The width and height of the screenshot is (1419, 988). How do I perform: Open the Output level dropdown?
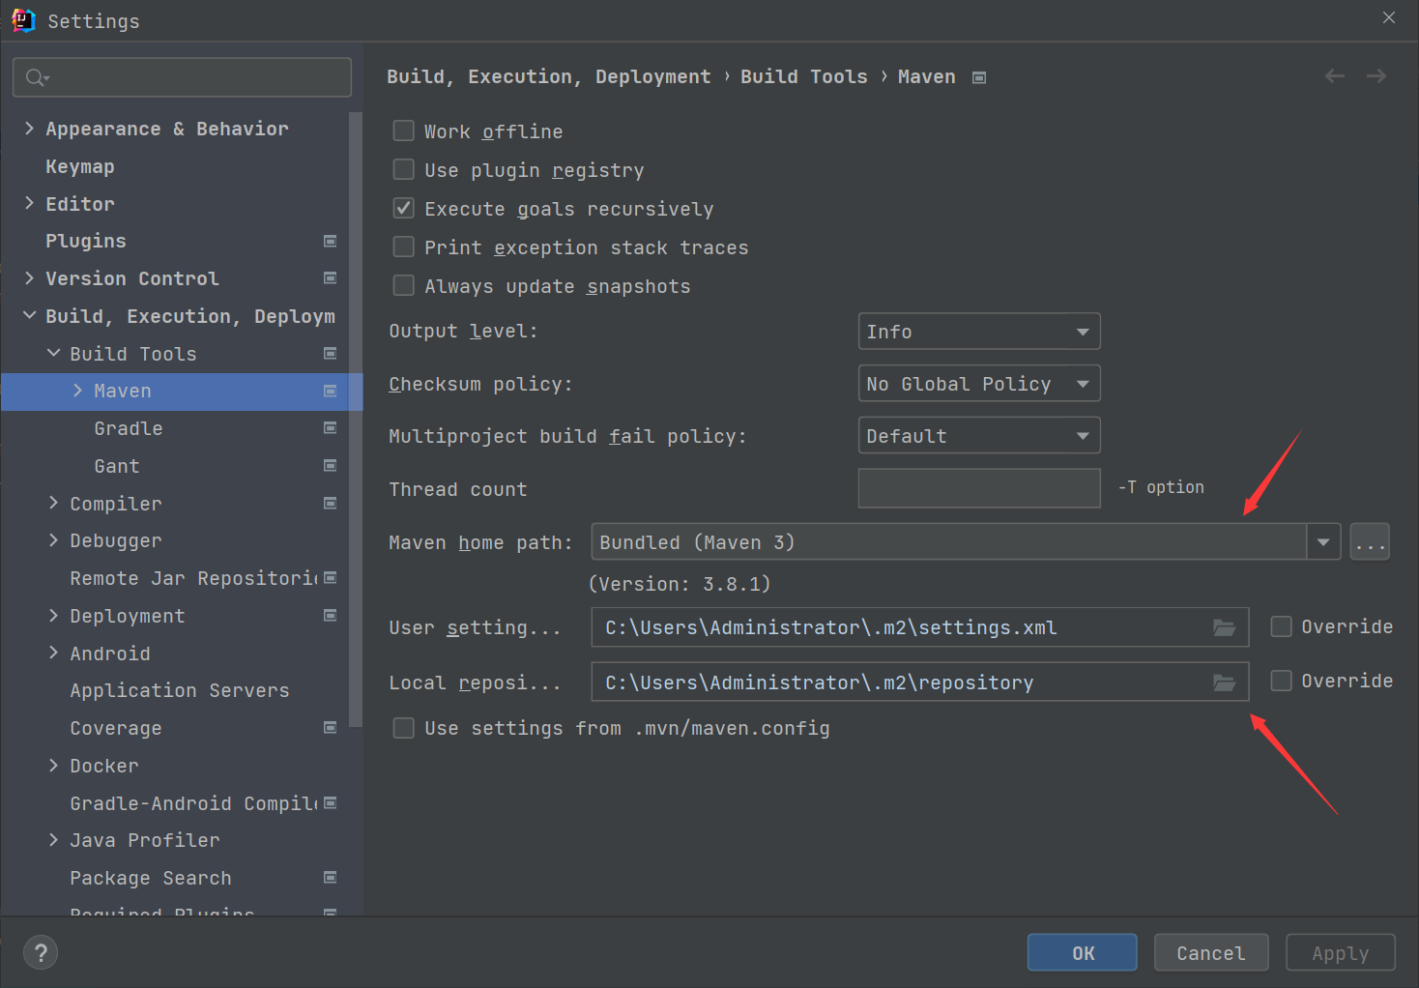click(x=978, y=332)
